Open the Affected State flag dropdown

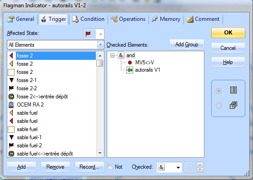100,34
